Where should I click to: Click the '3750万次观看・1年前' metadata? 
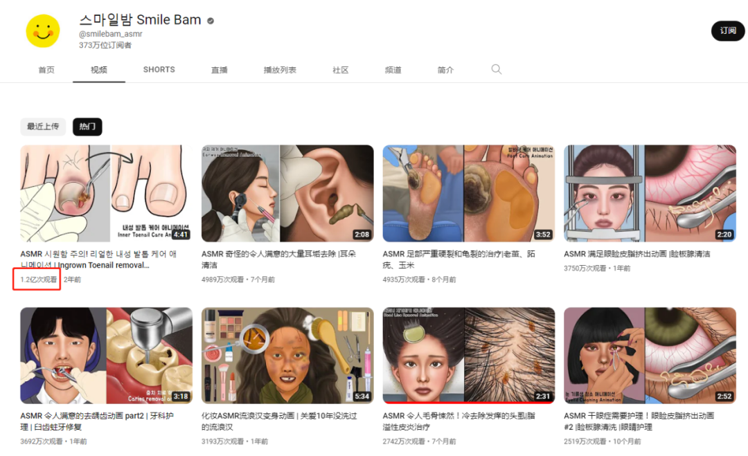tap(597, 268)
